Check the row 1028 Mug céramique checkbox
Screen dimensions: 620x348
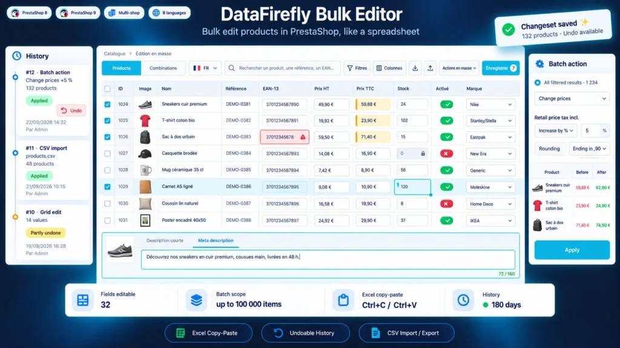108,170
